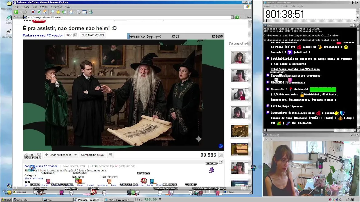Open the Streamers ruins category link
Image resolution: width=360 pixels, height=202 pixels.
tap(34, 178)
